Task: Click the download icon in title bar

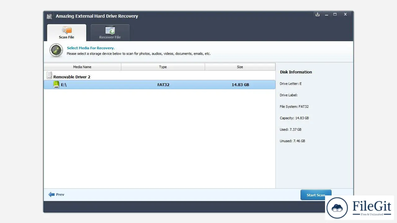Action: (318, 14)
